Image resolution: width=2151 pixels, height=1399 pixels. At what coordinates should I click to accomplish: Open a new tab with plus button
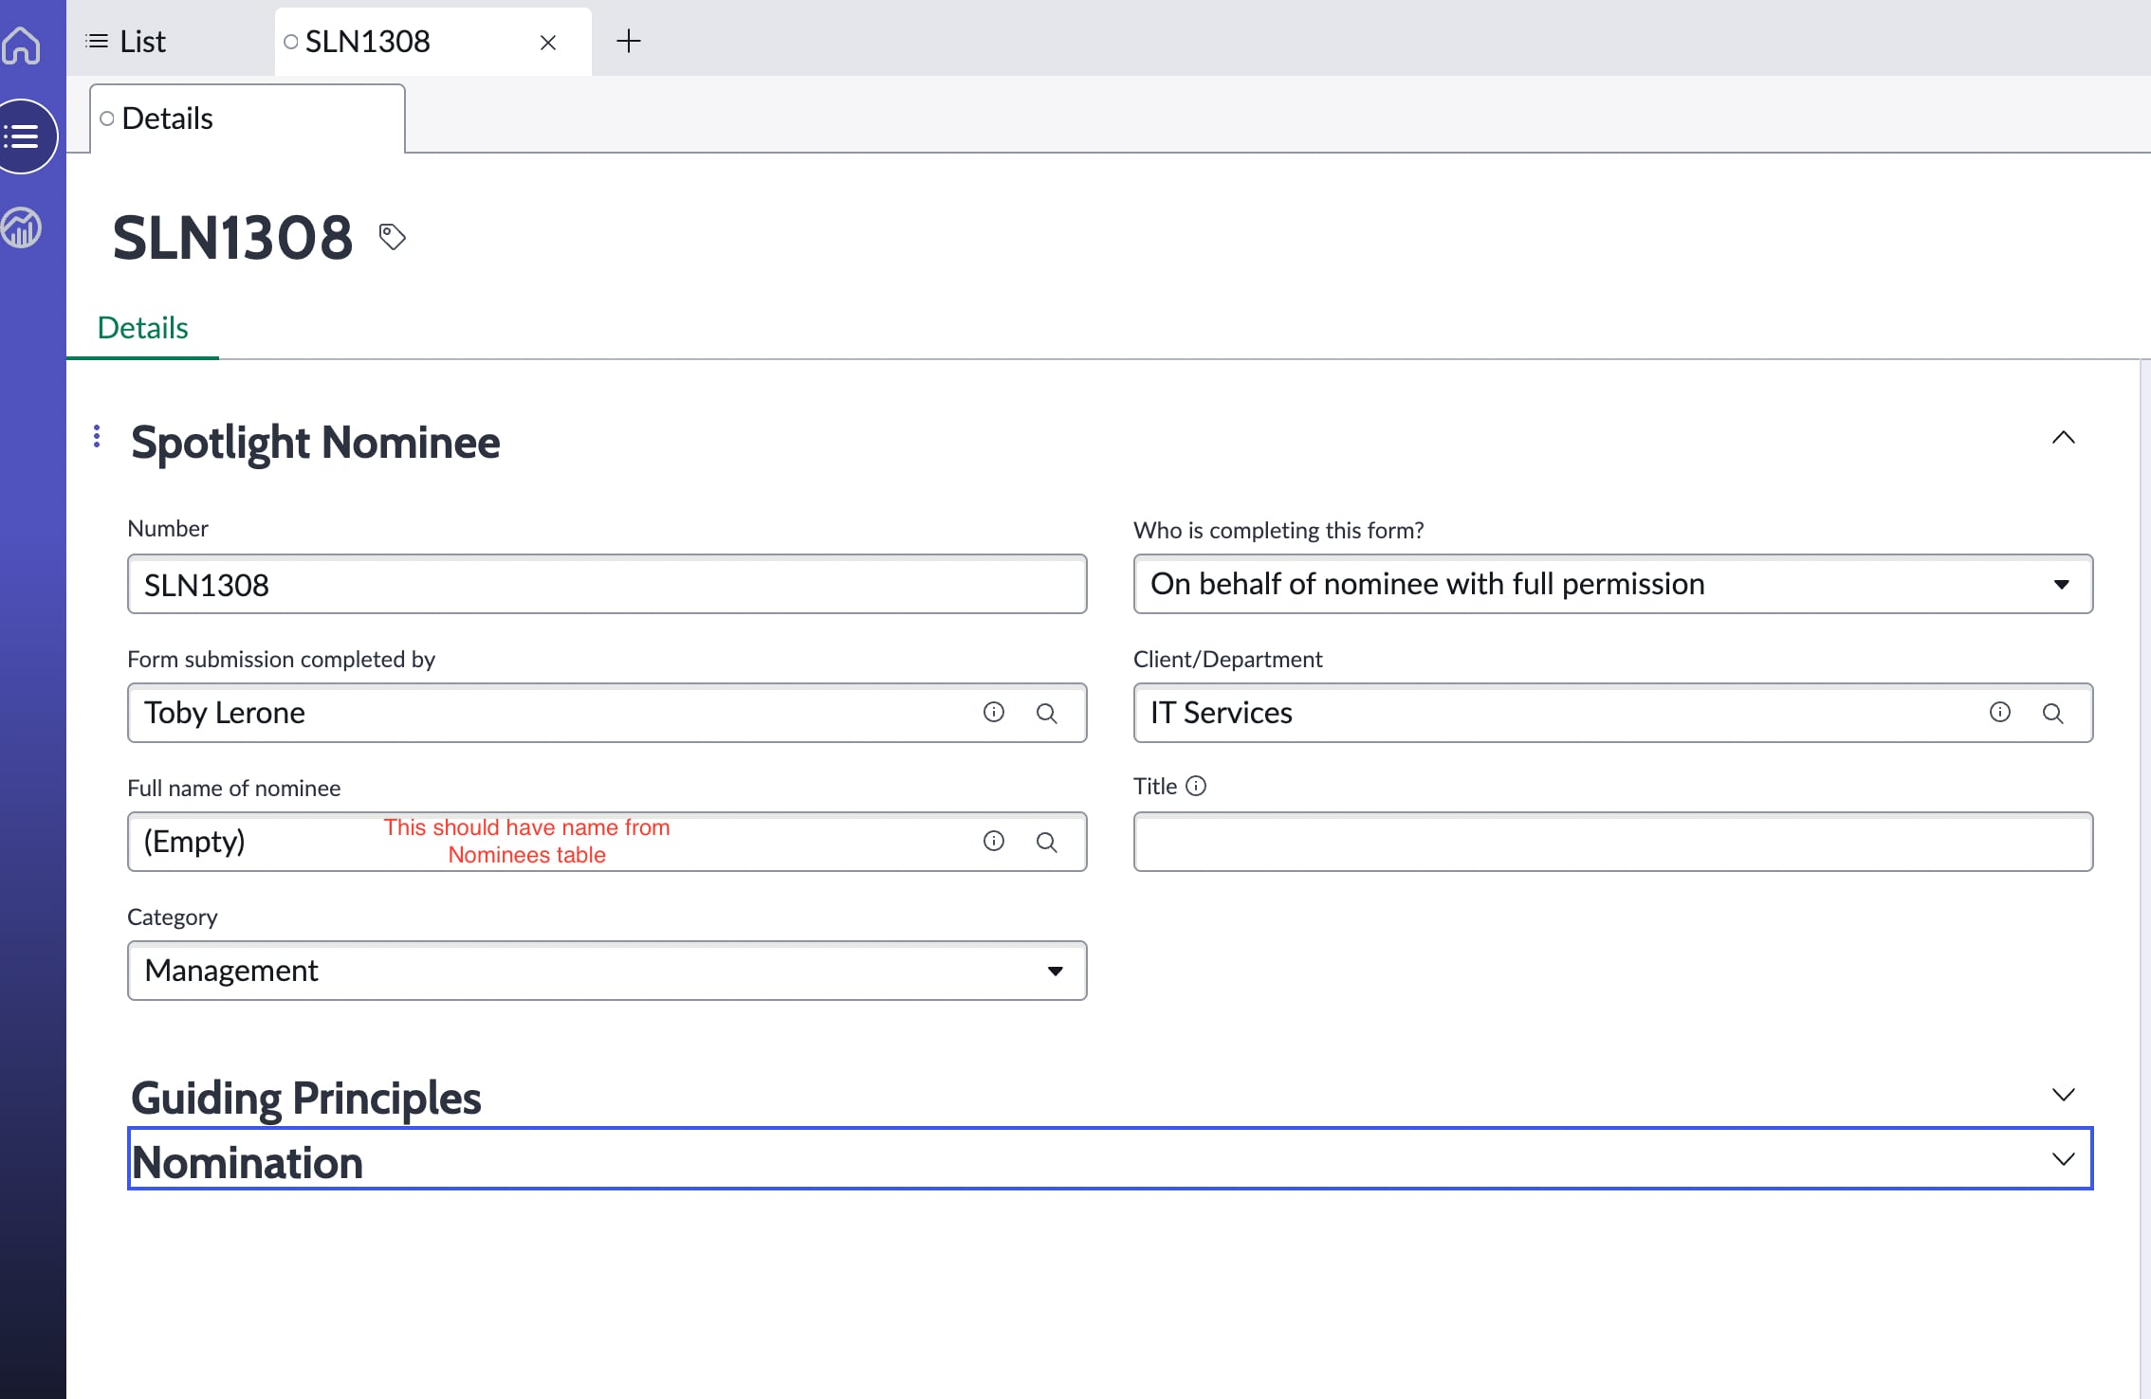pos(628,42)
